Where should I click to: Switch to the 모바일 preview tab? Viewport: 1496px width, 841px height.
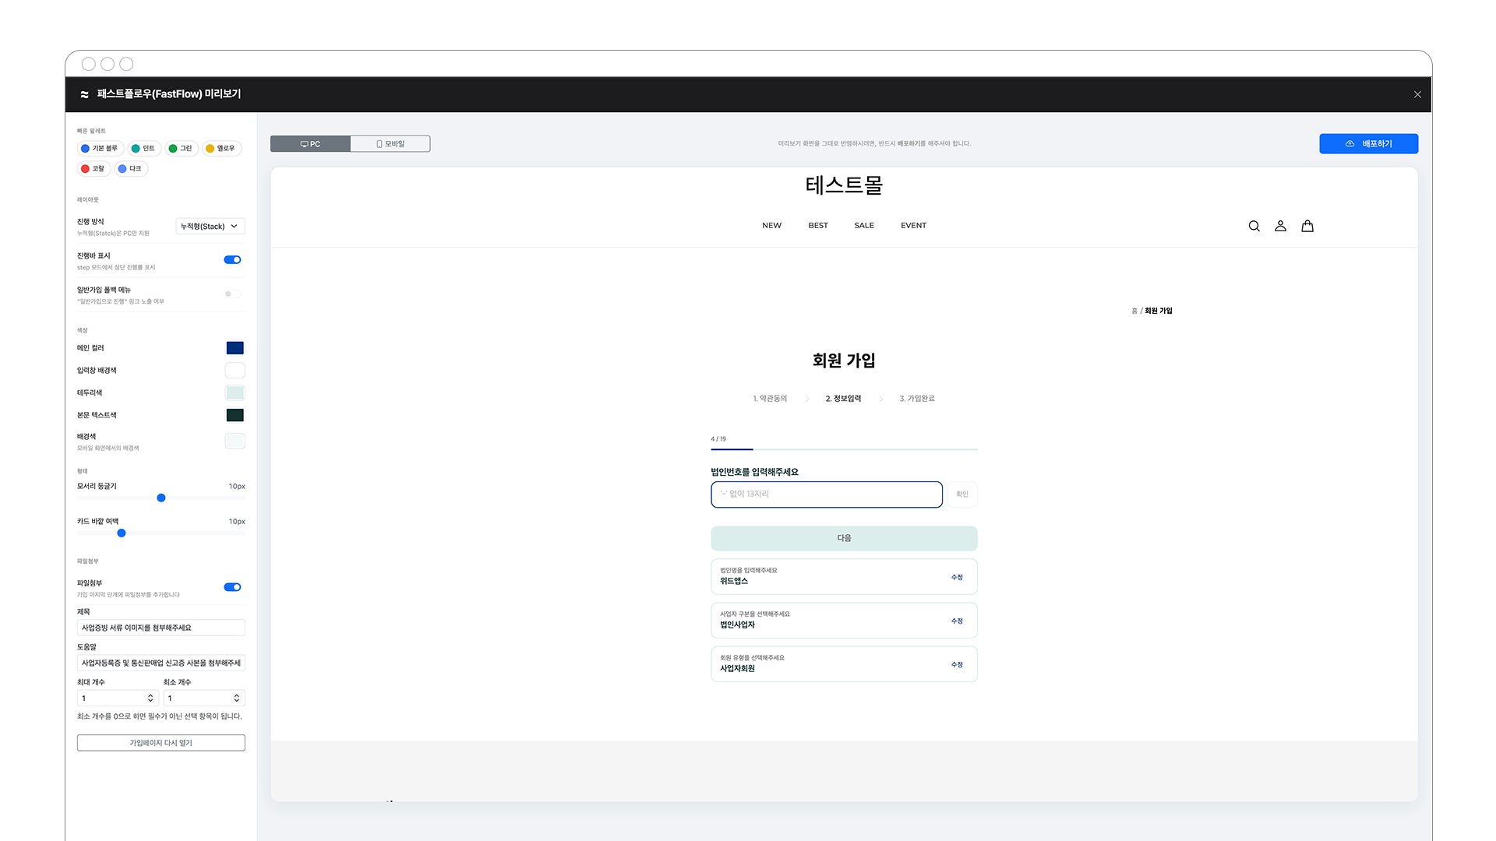tap(390, 144)
